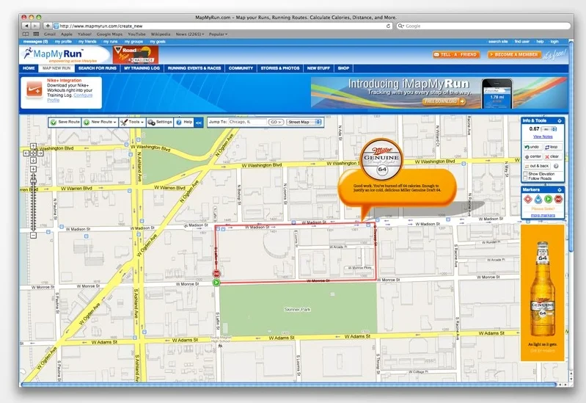The image size is (586, 403).
Task: Click the MapMyRun logo
Action: click(x=59, y=54)
